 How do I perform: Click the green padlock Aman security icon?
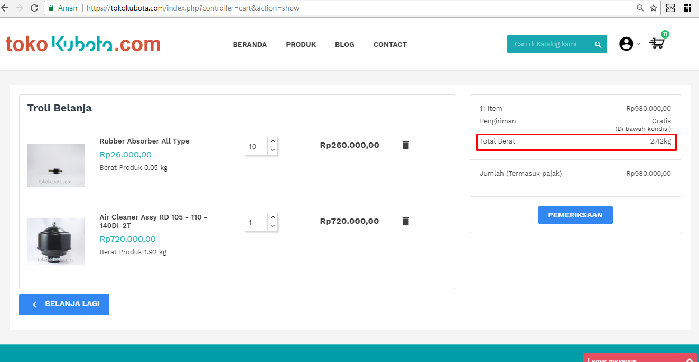point(51,8)
